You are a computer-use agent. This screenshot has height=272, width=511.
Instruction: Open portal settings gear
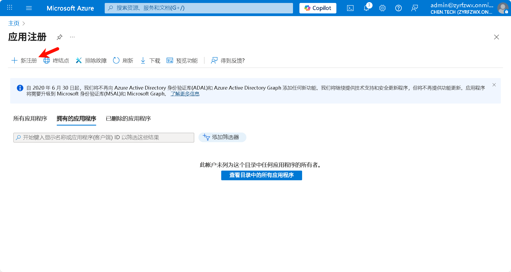tap(382, 8)
